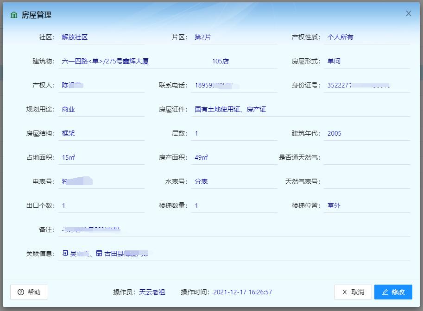This screenshot has height=311, width=423.
Task: Click the 建筑年代 field showing 2005
Action: pos(366,133)
